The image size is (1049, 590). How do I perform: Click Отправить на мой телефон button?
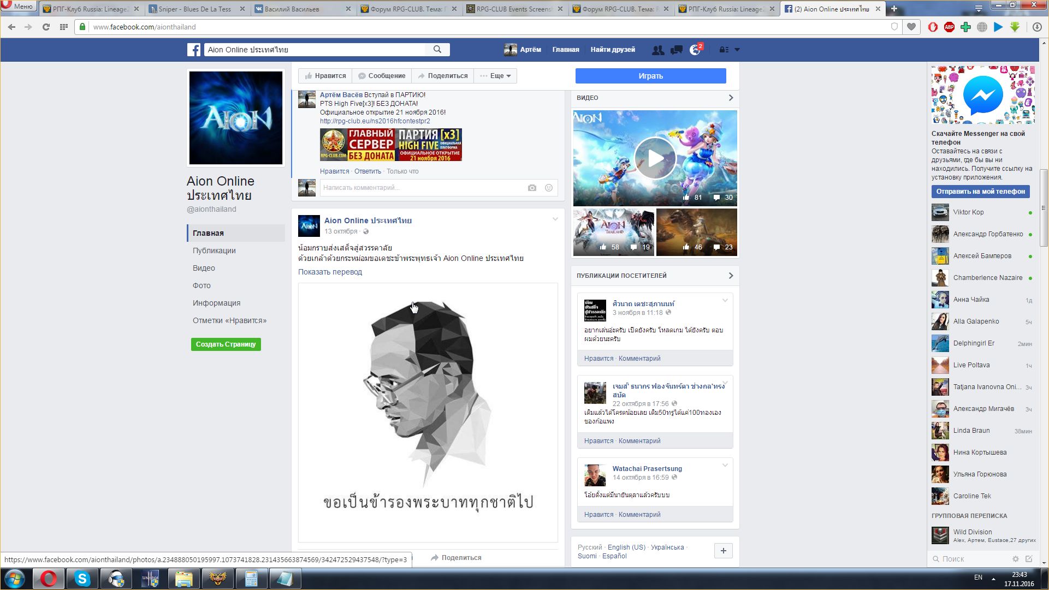[x=981, y=192]
